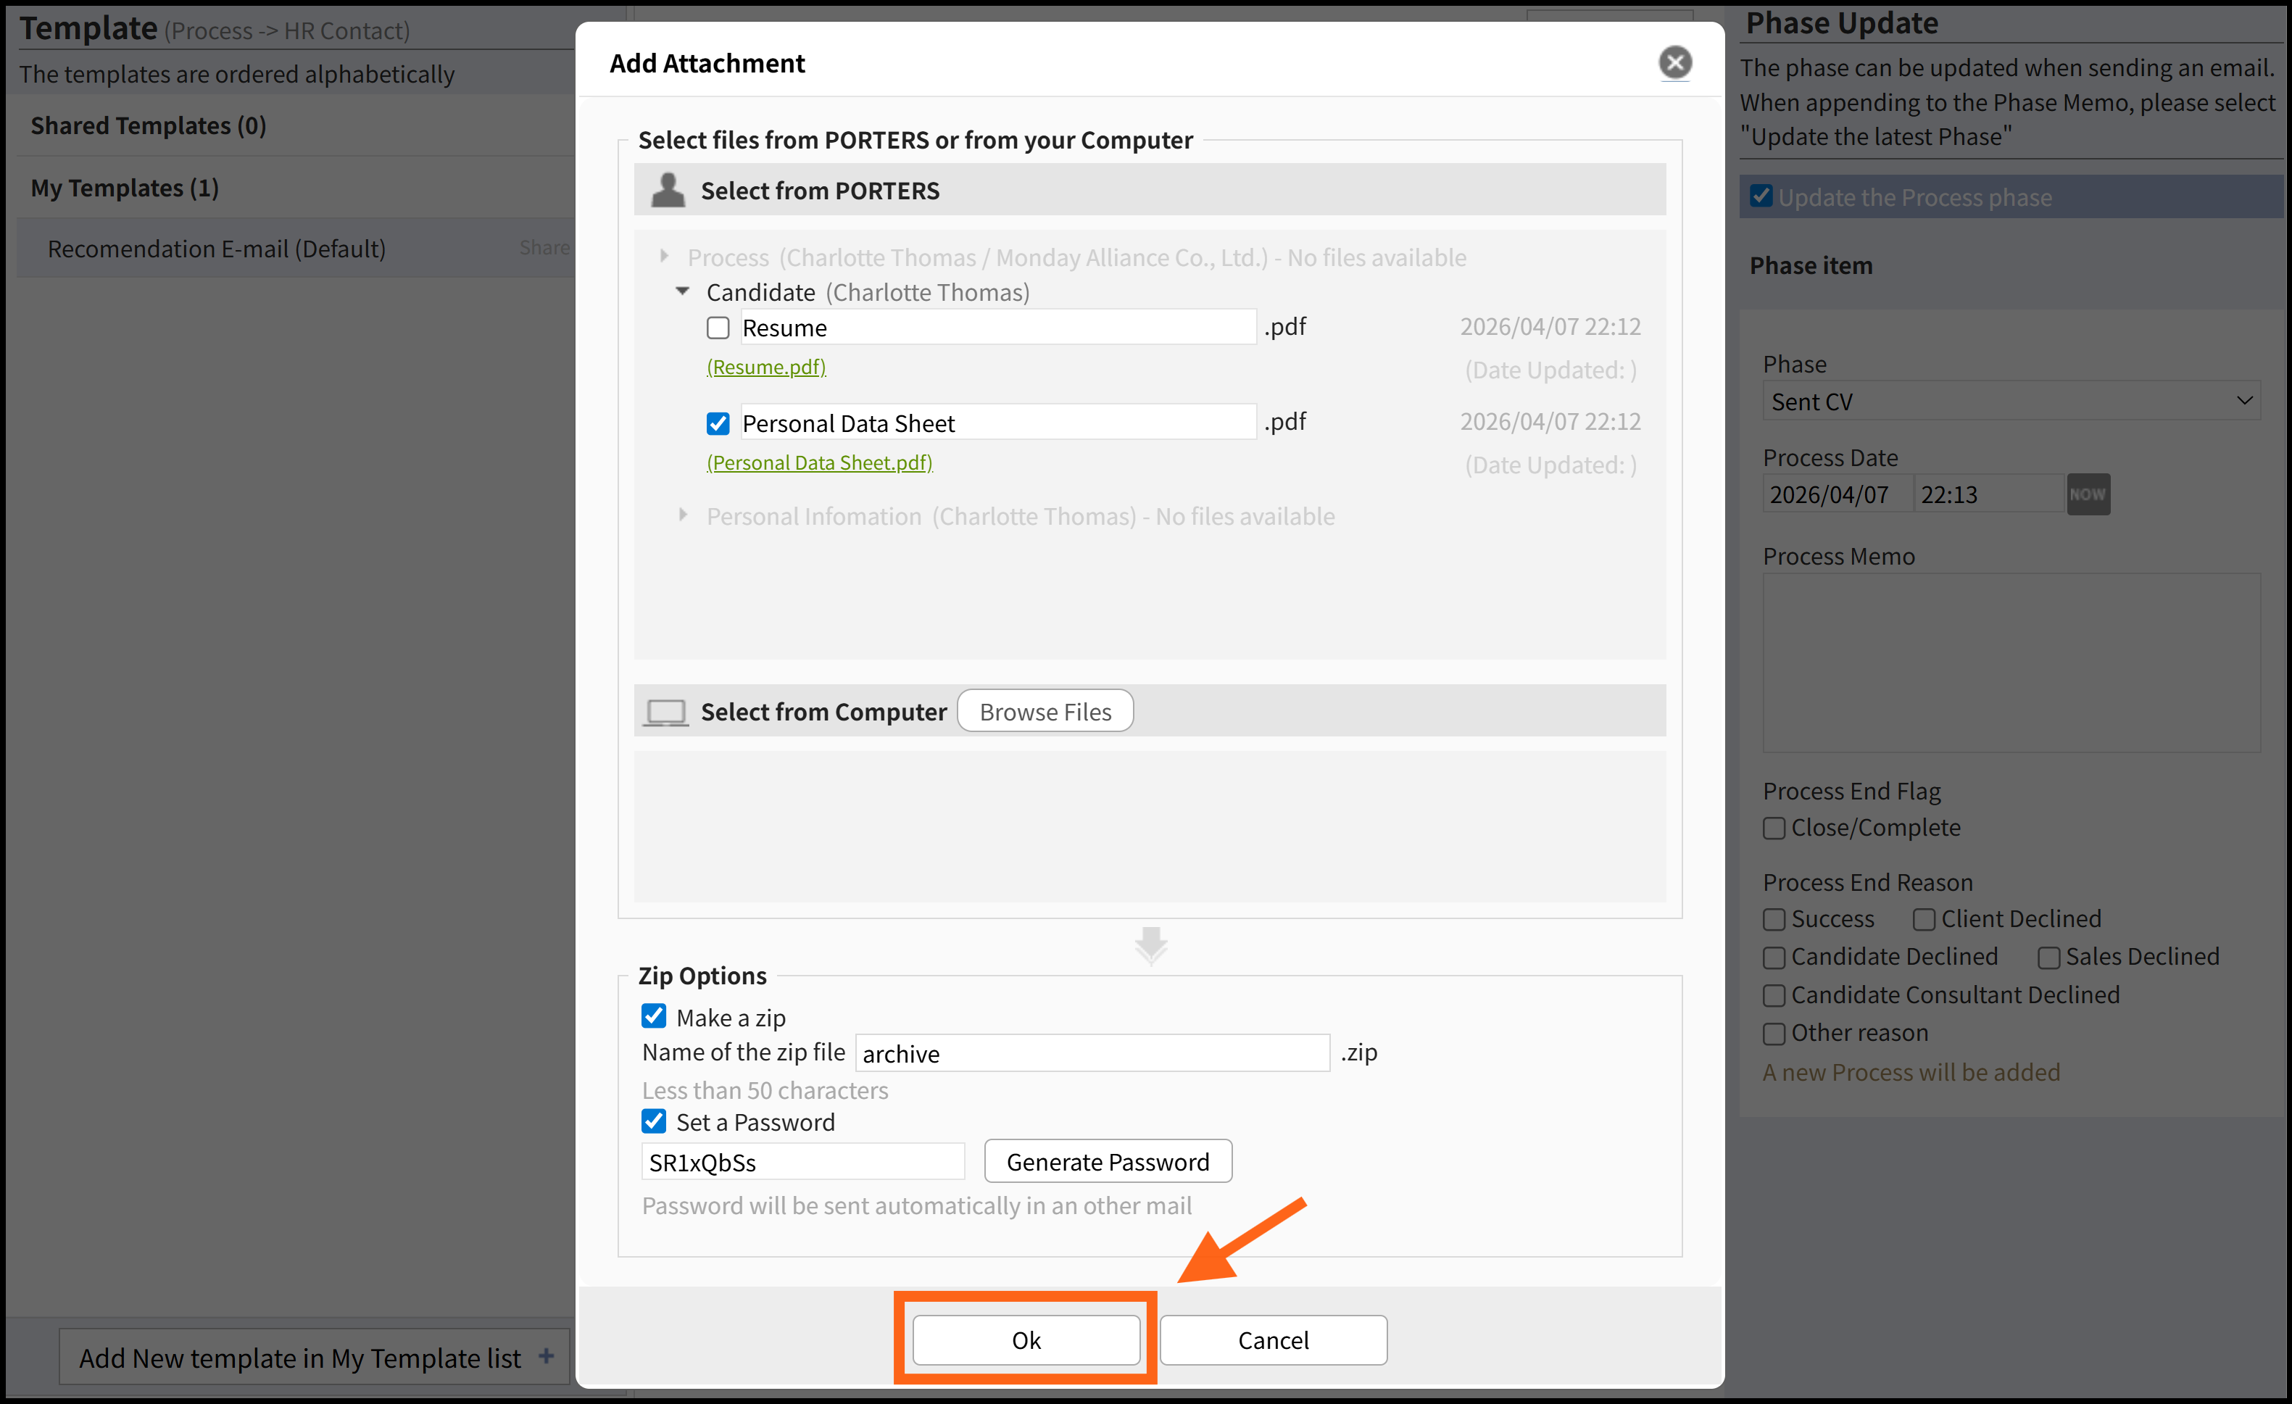This screenshot has height=1404, width=2292.
Task: Click the NOW date button
Action: [x=2088, y=494]
